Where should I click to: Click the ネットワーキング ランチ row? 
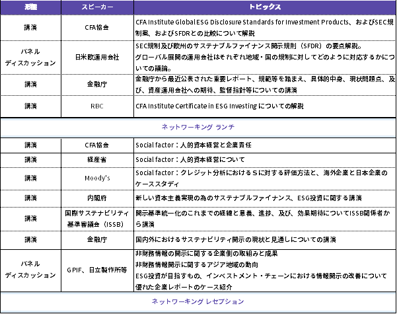[x=198, y=127]
